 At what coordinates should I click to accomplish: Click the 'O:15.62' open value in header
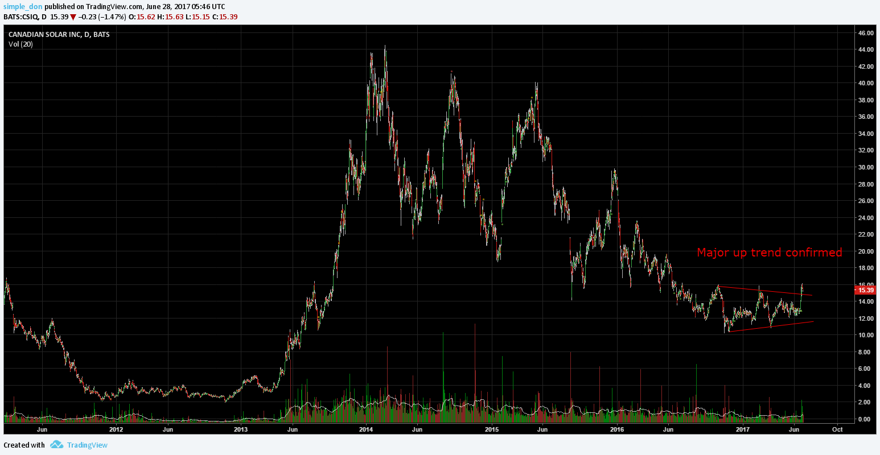pos(142,16)
